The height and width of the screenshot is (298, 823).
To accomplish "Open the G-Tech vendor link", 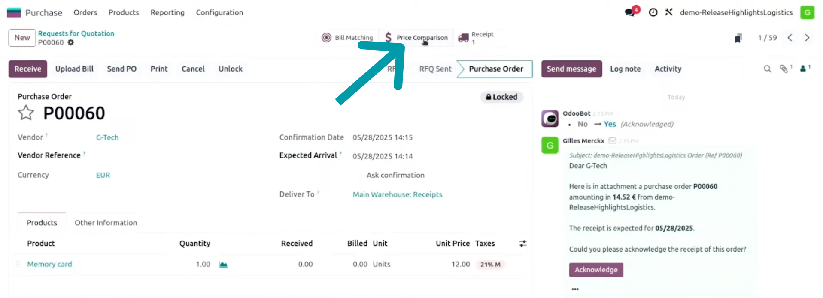I will tap(107, 137).
